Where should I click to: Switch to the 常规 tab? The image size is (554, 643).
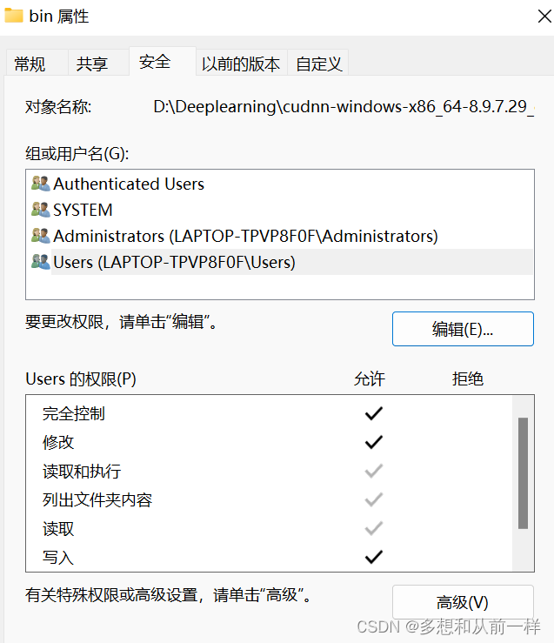[x=30, y=64]
